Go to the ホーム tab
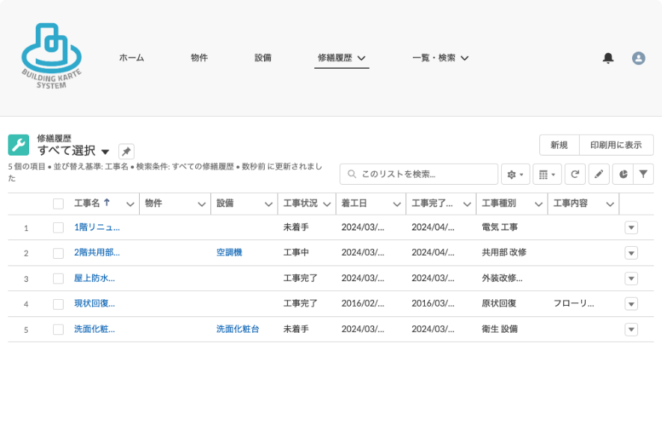The width and height of the screenshot is (662, 436). (132, 58)
